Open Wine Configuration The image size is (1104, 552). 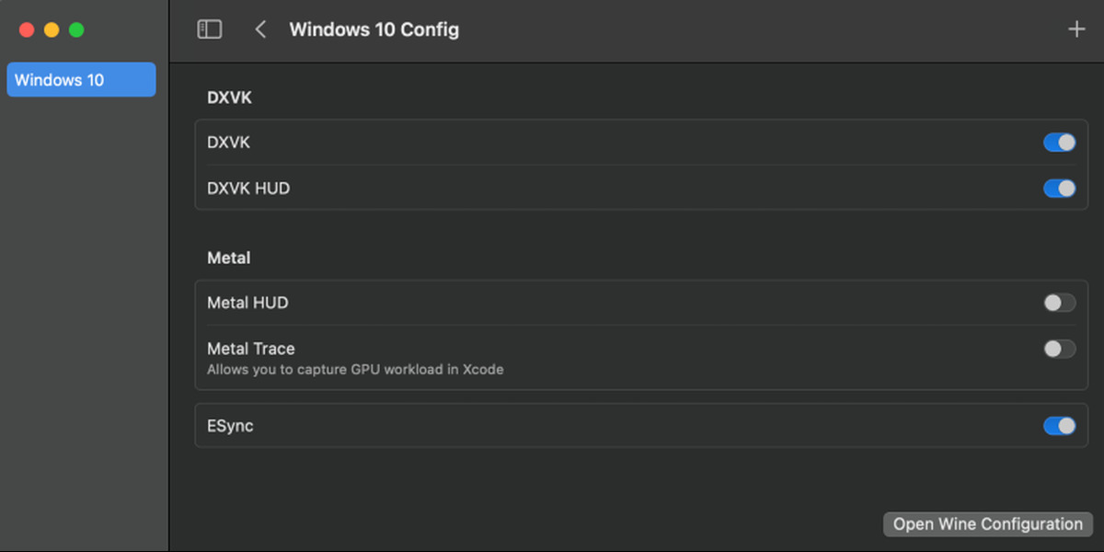click(x=988, y=524)
